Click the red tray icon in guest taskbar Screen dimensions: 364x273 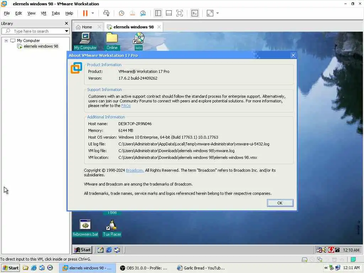(x=331, y=250)
